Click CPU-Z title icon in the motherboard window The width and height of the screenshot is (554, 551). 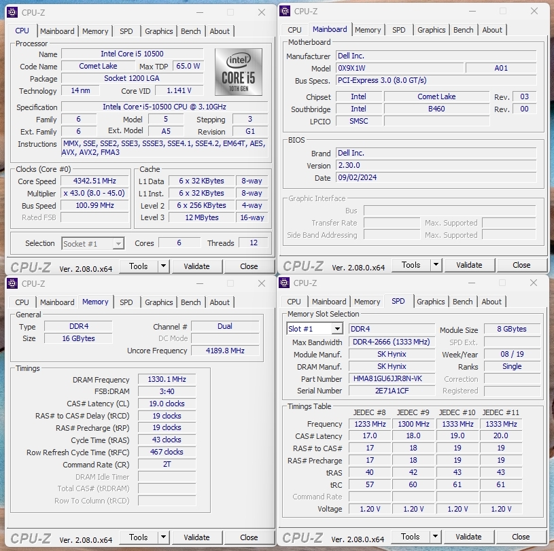(285, 12)
